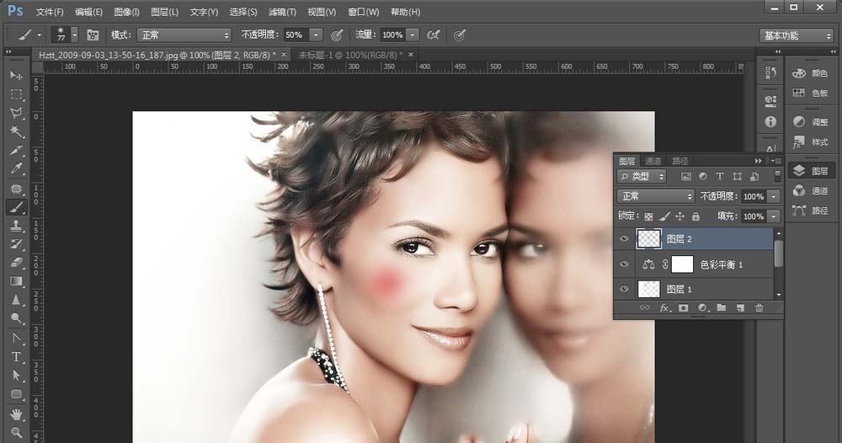
Task: Add a layer mask using mask icon
Action: pos(683,308)
